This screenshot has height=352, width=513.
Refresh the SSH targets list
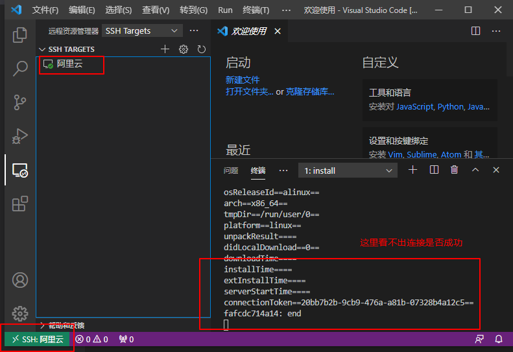[x=202, y=49]
